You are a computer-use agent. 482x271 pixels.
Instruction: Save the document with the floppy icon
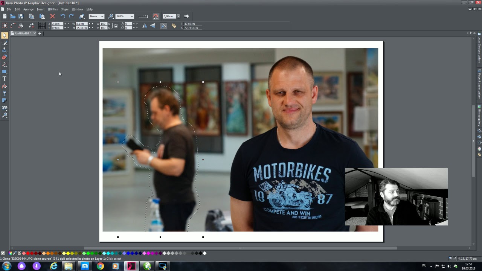click(21, 16)
